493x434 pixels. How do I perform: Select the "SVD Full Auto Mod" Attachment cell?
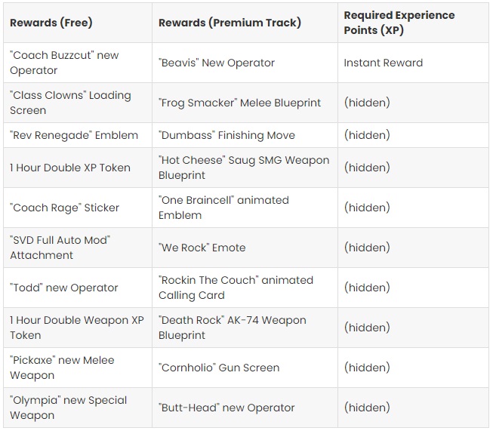click(78, 248)
